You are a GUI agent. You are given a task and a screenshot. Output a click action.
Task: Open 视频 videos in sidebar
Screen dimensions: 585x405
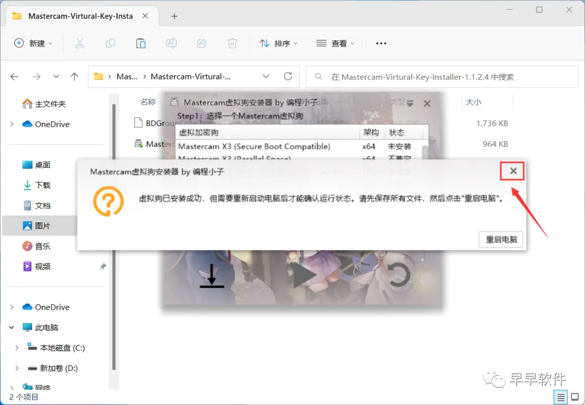(37, 266)
